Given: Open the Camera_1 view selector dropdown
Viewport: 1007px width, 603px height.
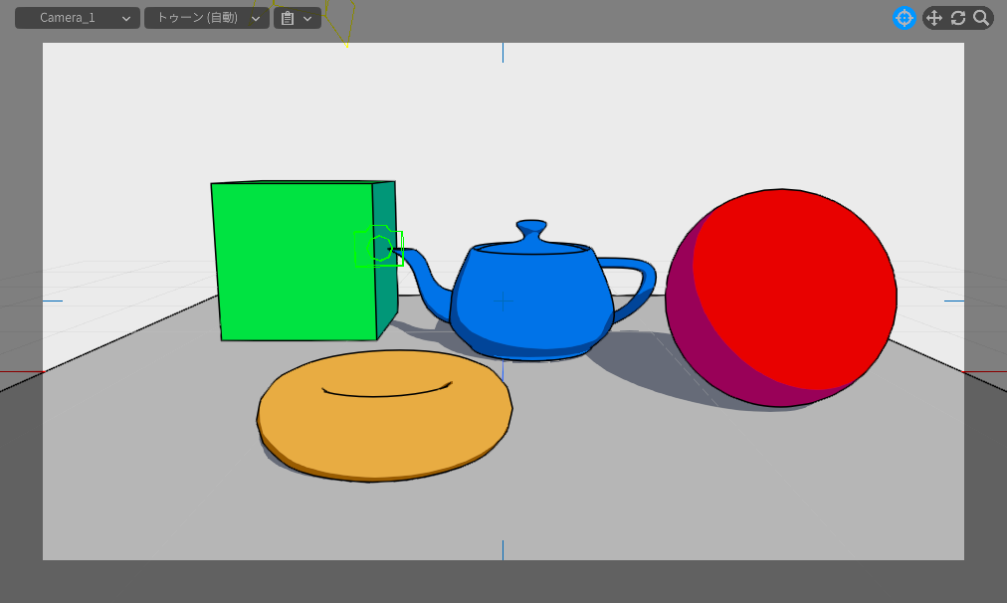Looking at the screenshot, I should click(x=77, y=18).
